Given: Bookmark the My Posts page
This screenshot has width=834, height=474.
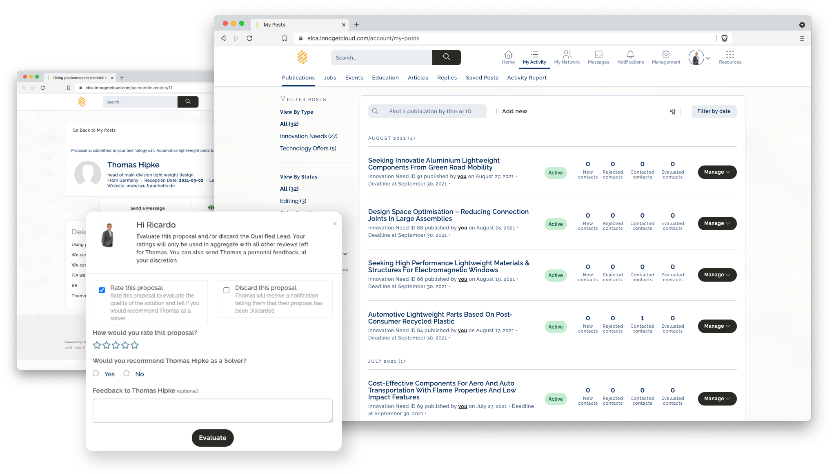Looking at the screenshot, I should click(x=285, y=38).
